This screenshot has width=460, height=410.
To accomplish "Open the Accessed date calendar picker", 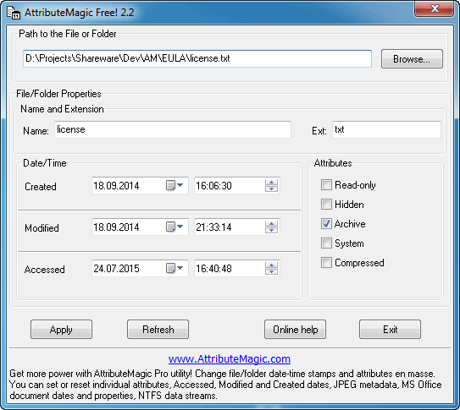I will [x=175, y=268].
